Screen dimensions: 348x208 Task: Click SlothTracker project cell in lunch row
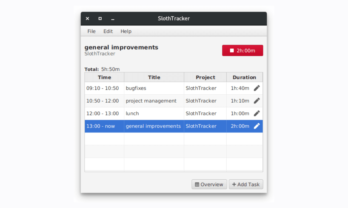pos(205,113)
